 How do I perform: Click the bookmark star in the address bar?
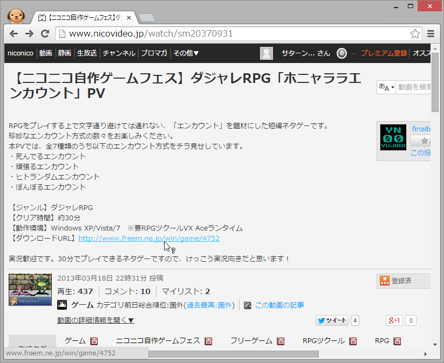click(415, 33)
